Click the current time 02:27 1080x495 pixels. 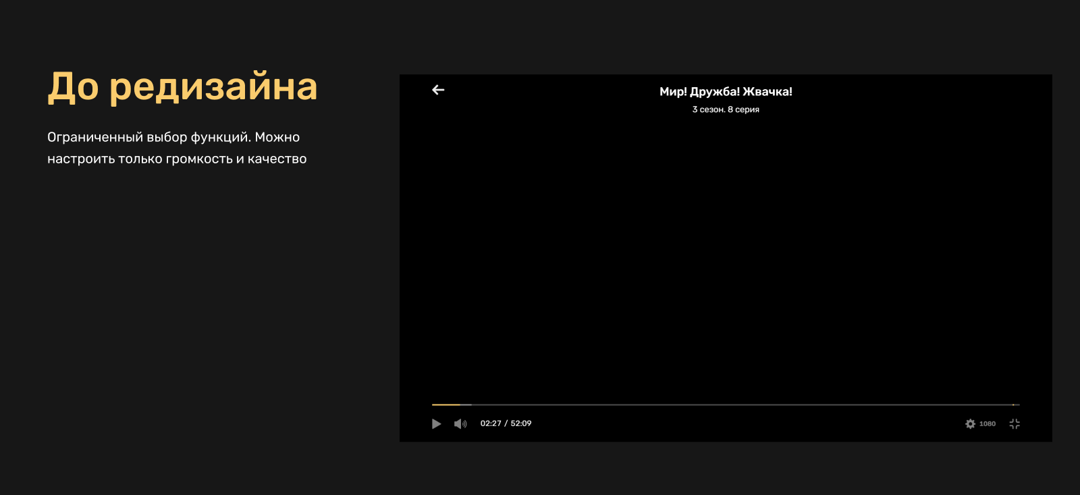coord(491,423)
